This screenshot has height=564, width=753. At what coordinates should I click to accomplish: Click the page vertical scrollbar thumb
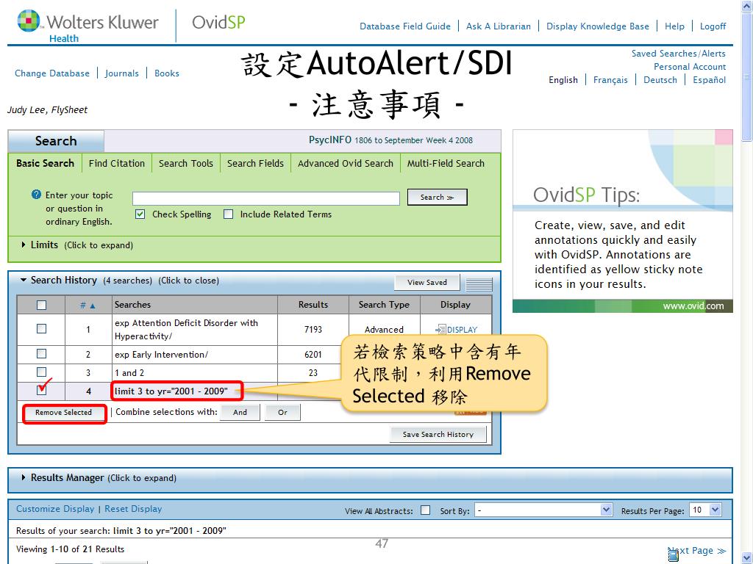click(747, 76)
